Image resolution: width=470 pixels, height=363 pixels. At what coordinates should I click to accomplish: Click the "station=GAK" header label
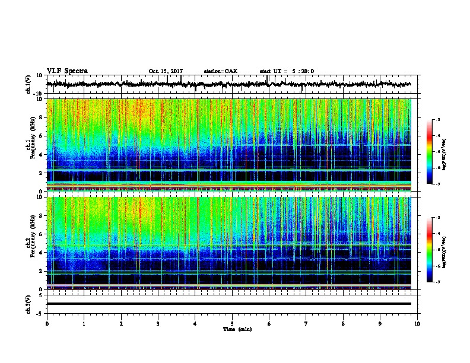pos(221,71)
